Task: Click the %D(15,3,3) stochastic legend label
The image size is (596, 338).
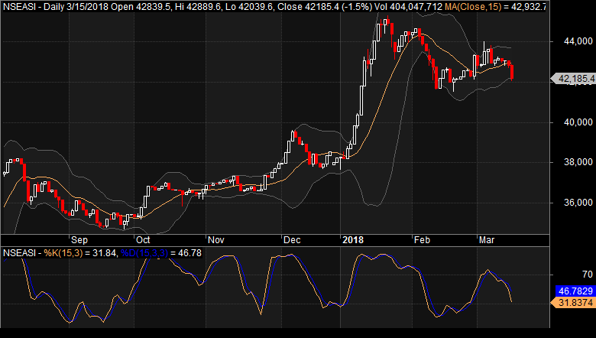Action: tap(144, 253)
